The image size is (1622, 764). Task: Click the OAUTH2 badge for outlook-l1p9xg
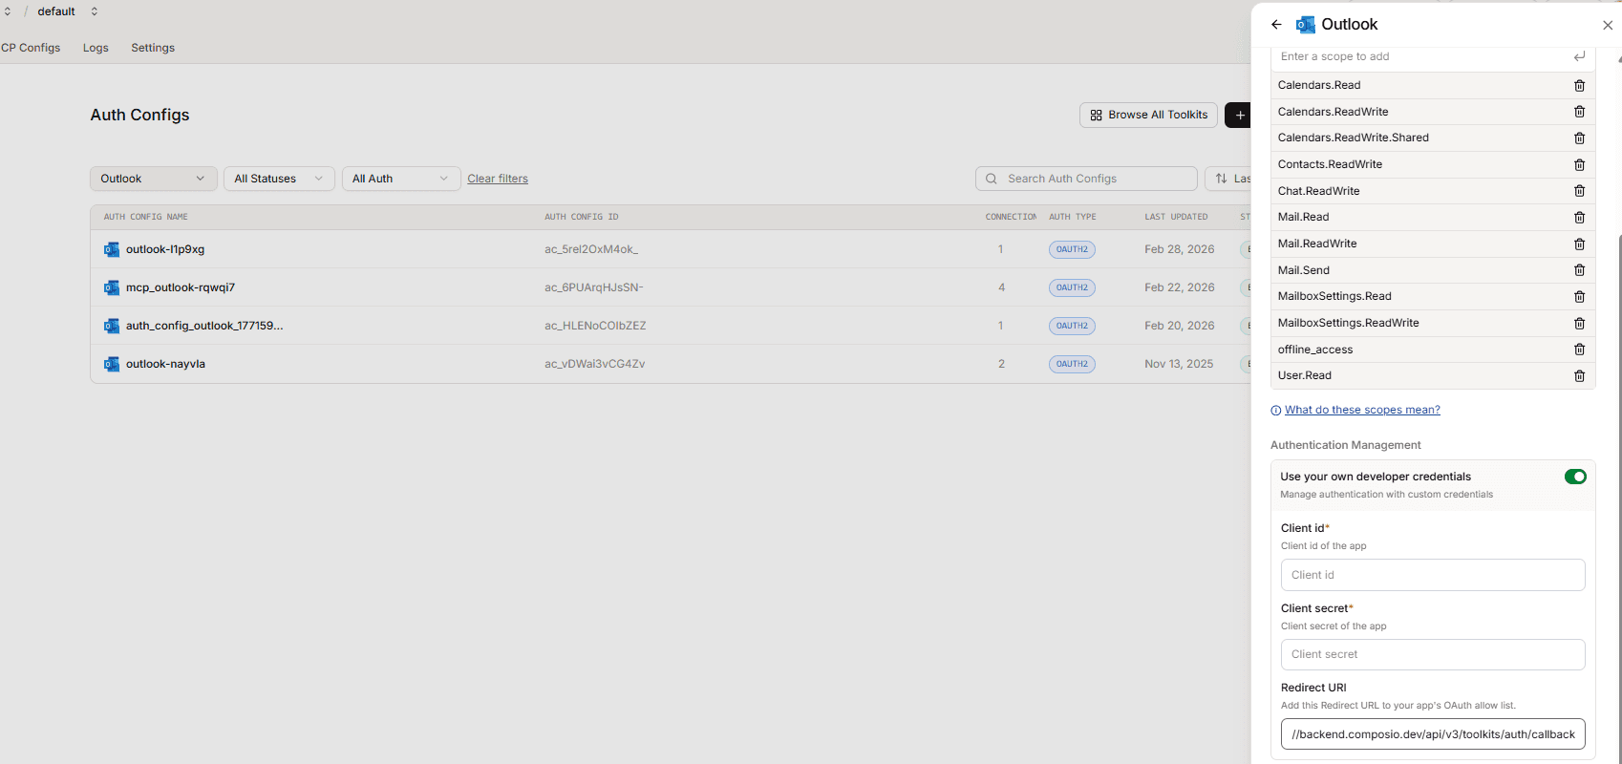pos(1072,249)
